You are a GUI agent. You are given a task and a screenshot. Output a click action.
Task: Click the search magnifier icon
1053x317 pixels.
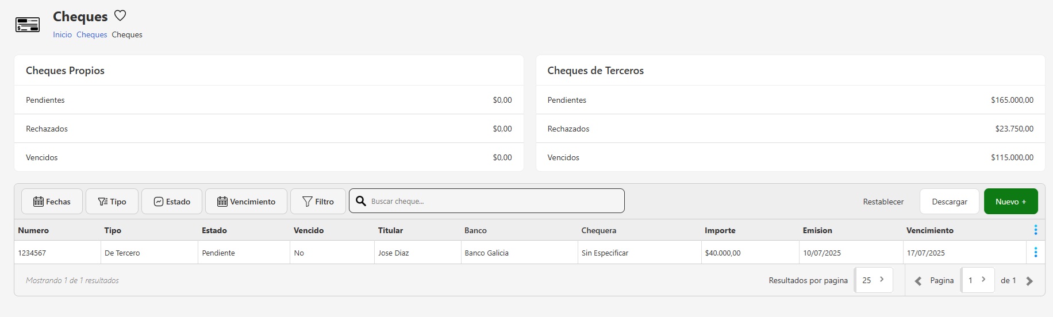point(361,201)
